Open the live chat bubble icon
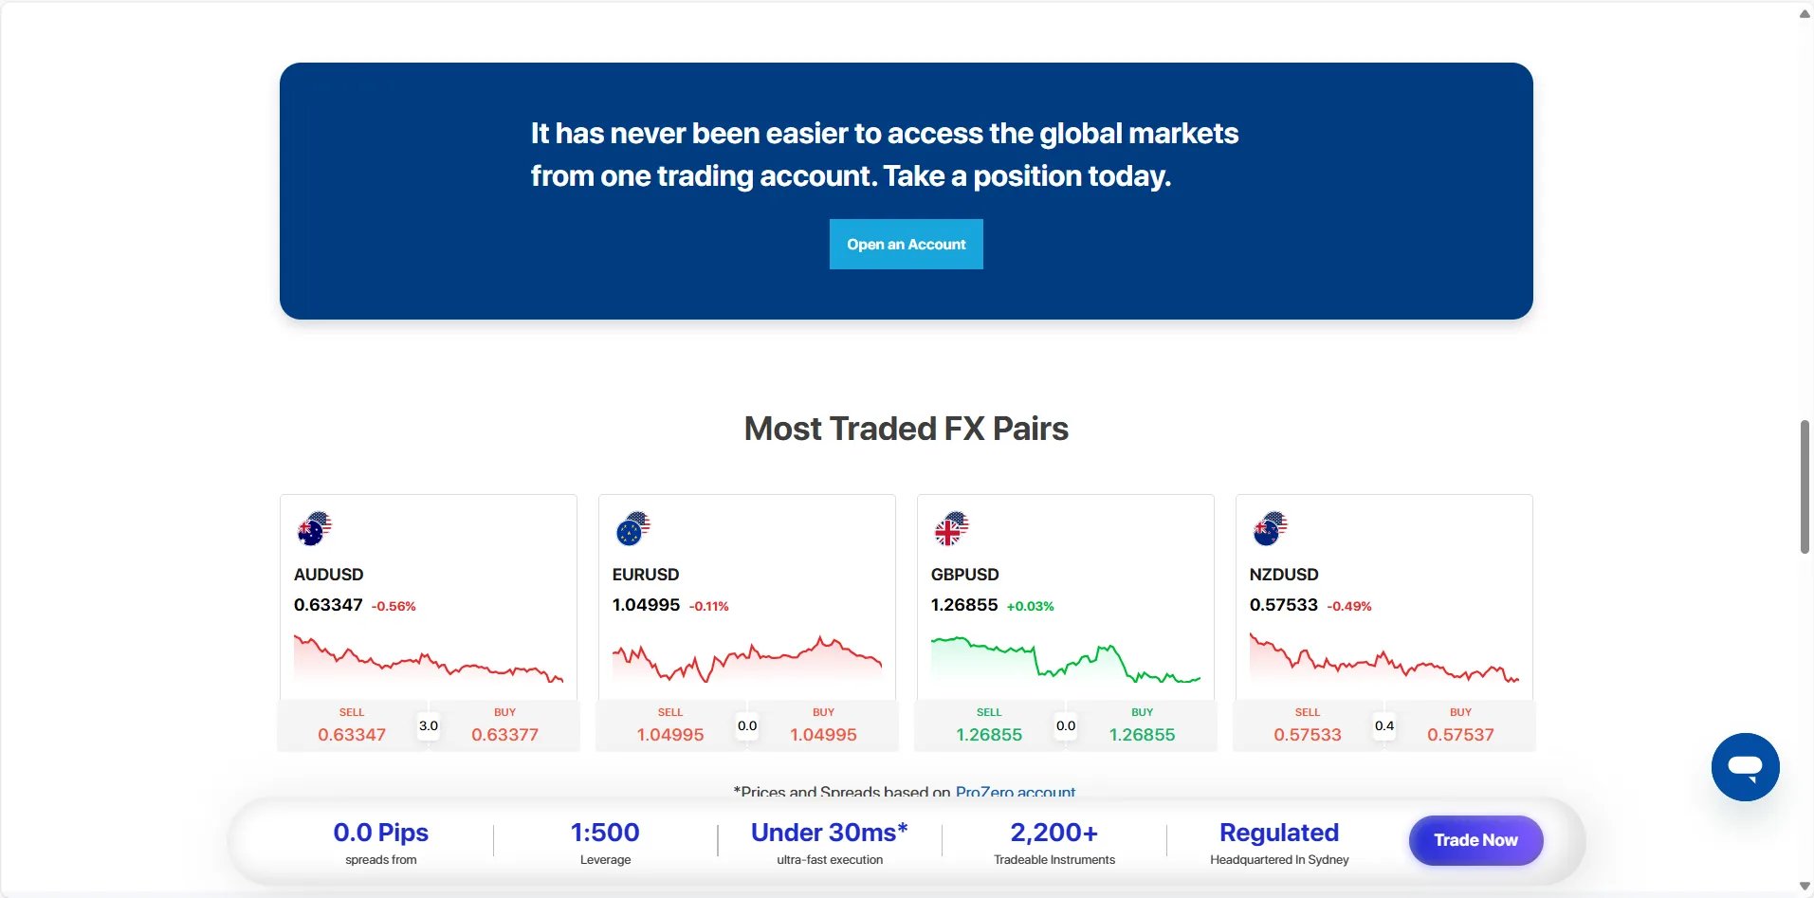Screen dimensions: 1814x898 pos(1745,766)
